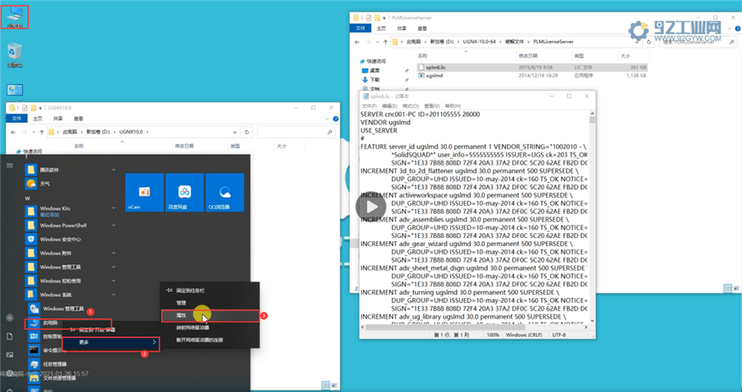Select ugslmd application file
This screenshot has height=392, width=742.
(x=532, y=76)
